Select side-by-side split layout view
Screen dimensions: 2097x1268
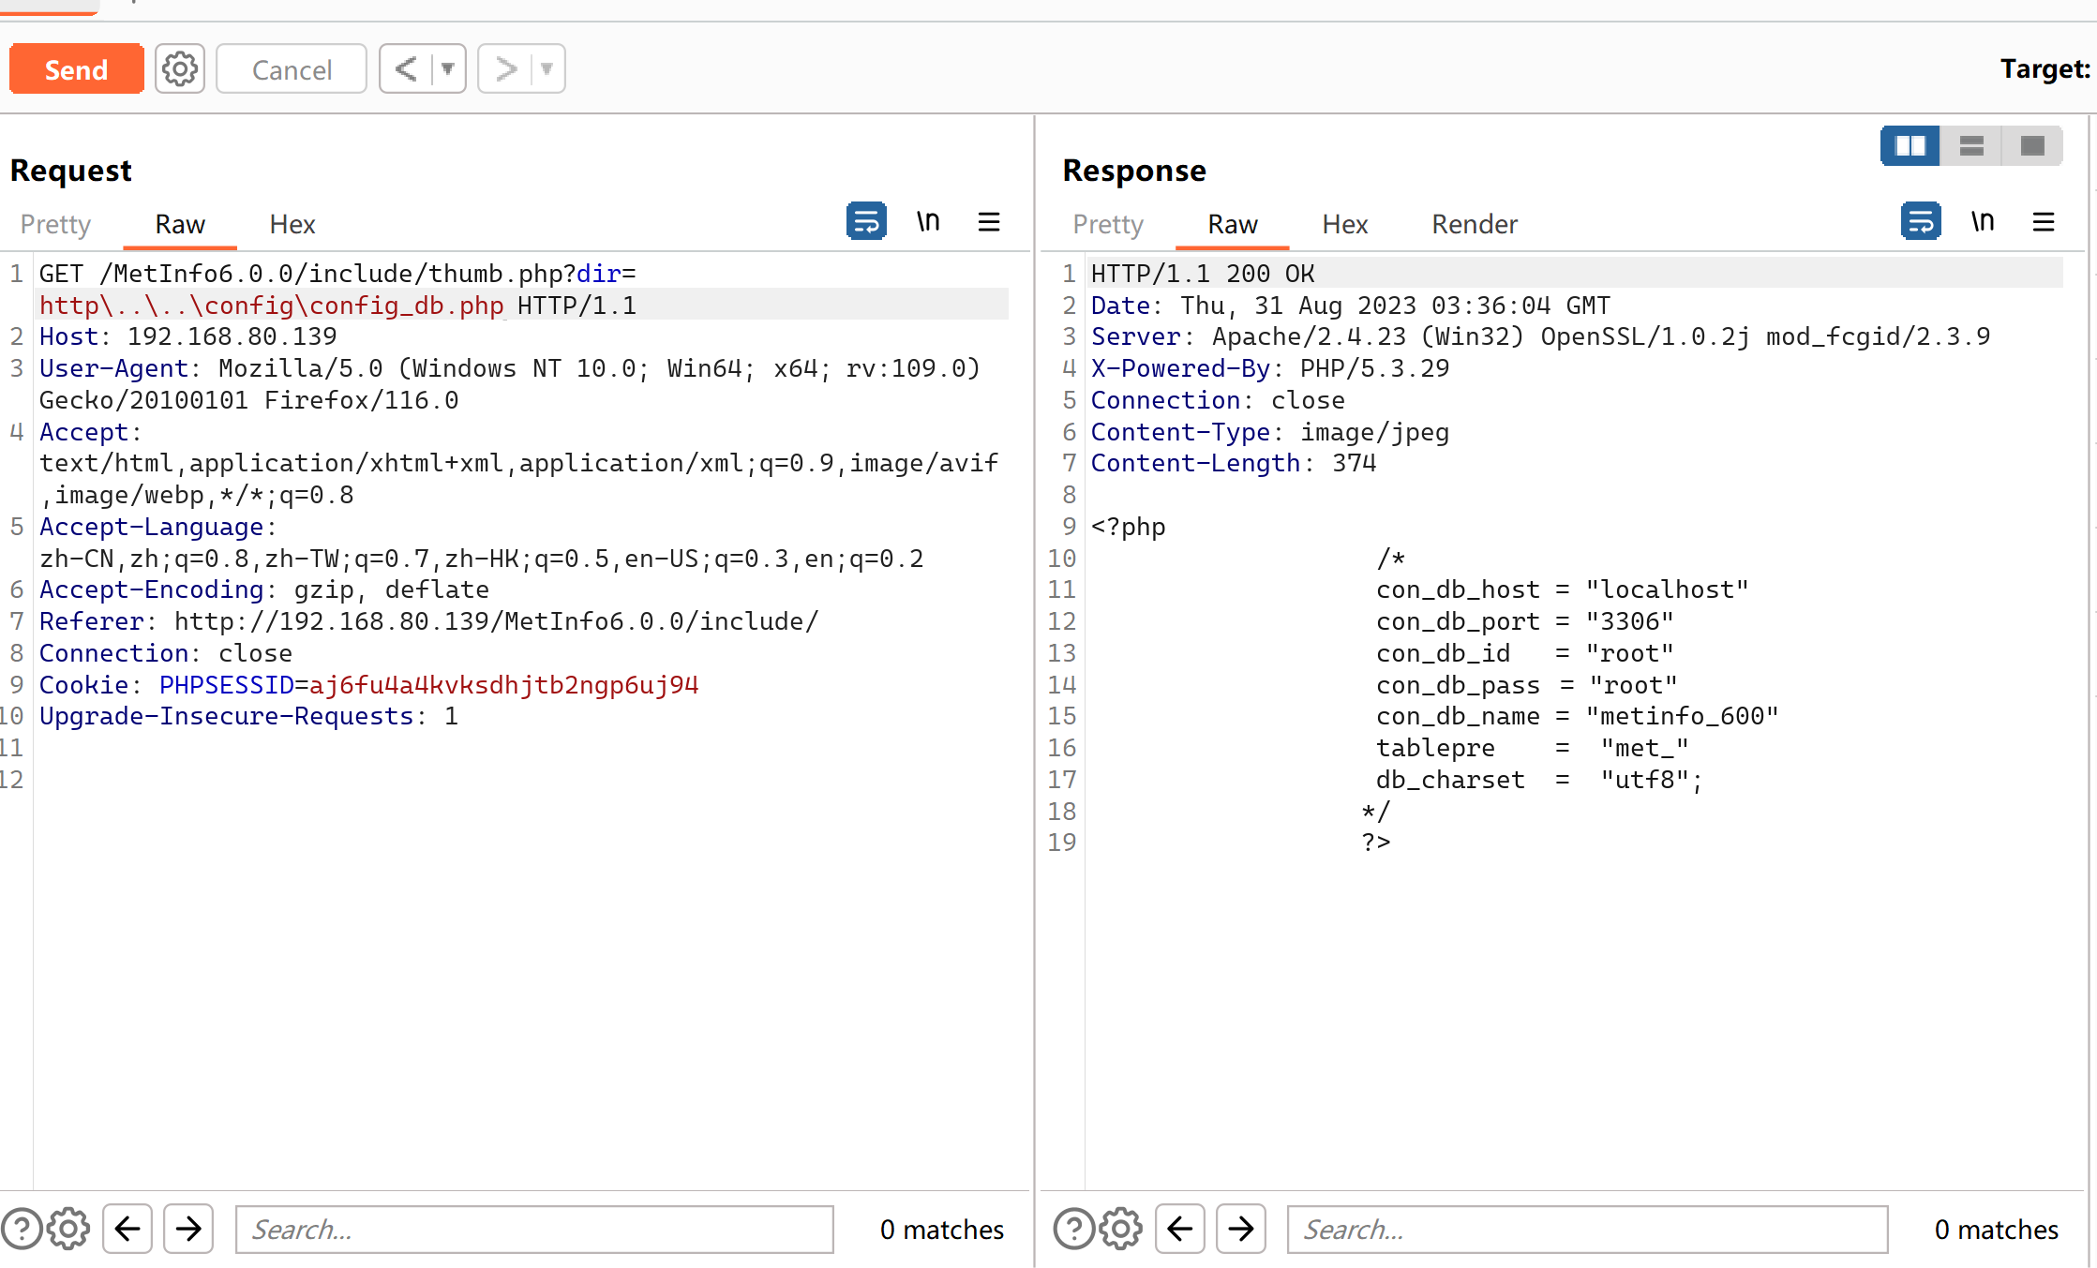pos(1910,146)
